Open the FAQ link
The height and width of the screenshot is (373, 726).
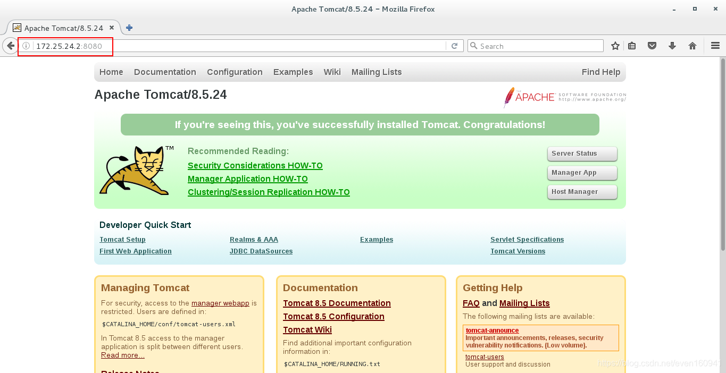tap(471, 303)
